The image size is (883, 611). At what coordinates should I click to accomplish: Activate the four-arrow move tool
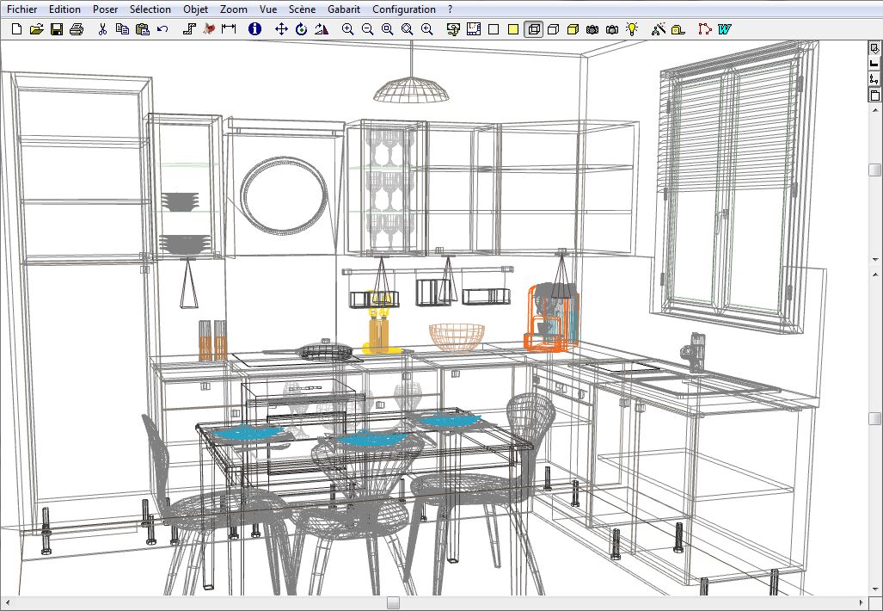281,29
